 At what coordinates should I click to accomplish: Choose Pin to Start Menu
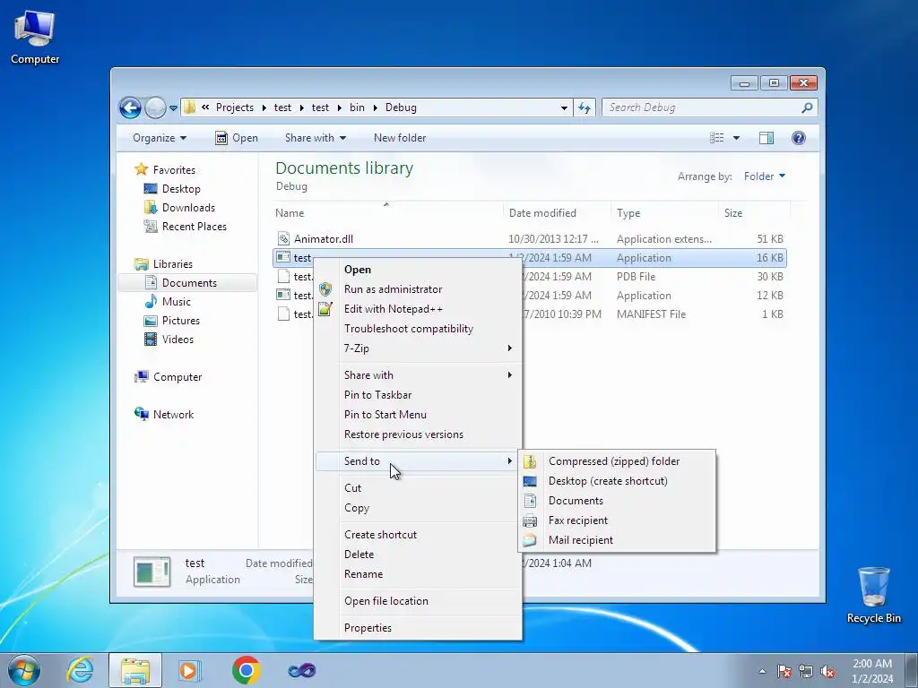click(418, 415)
